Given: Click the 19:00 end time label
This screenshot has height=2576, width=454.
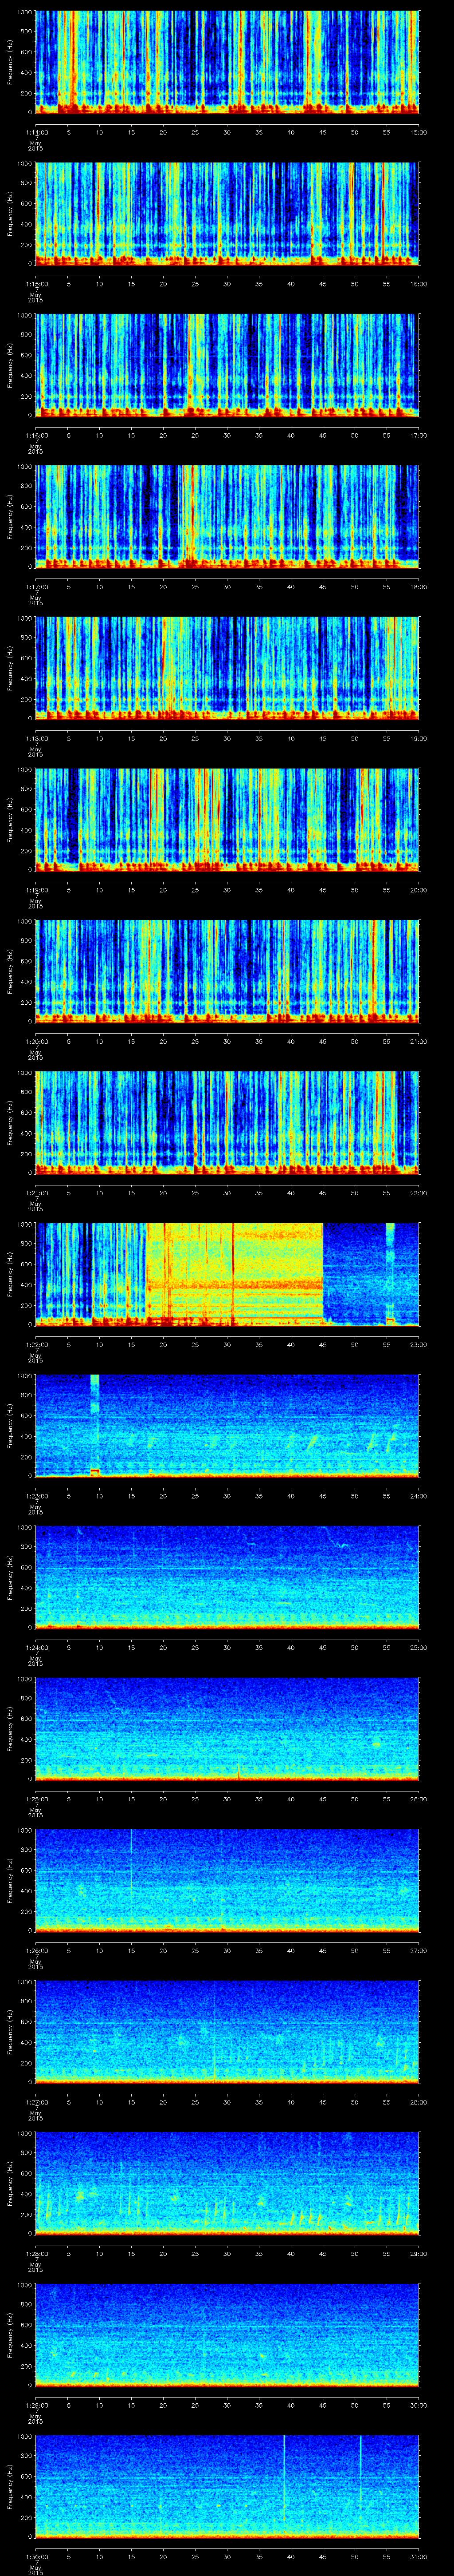Looking at the screenshot, I should (x=419, y=738).
